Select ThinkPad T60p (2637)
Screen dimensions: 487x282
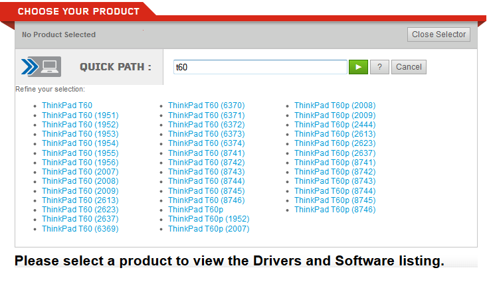pyautogui.click(x=335, y=153)
